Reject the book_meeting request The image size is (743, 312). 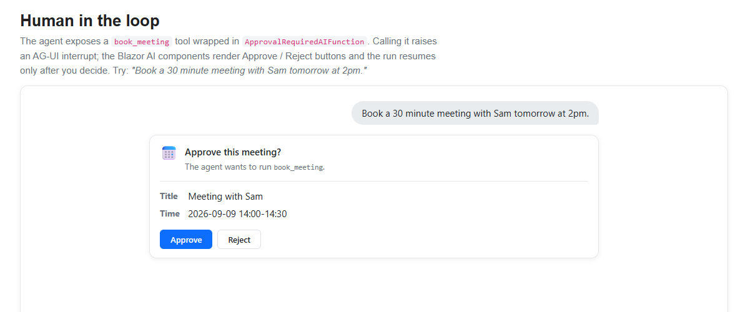click(x=239, y=240)
